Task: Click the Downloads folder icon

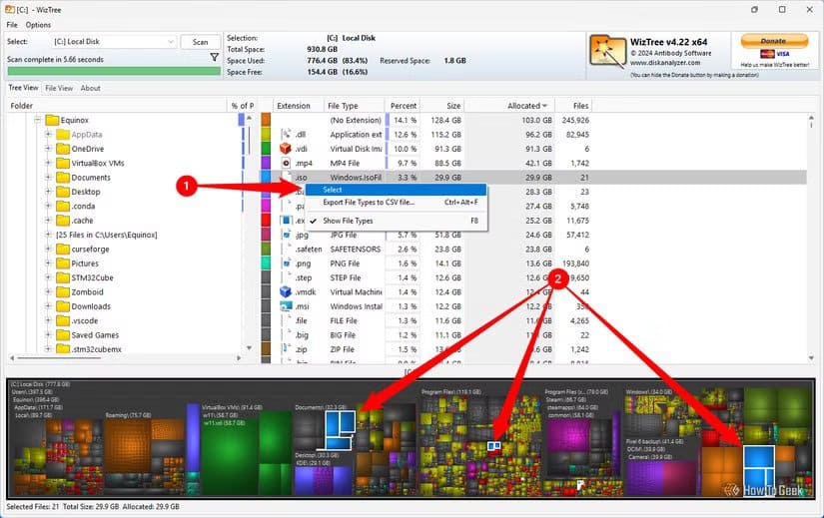Action: (63, 306)
